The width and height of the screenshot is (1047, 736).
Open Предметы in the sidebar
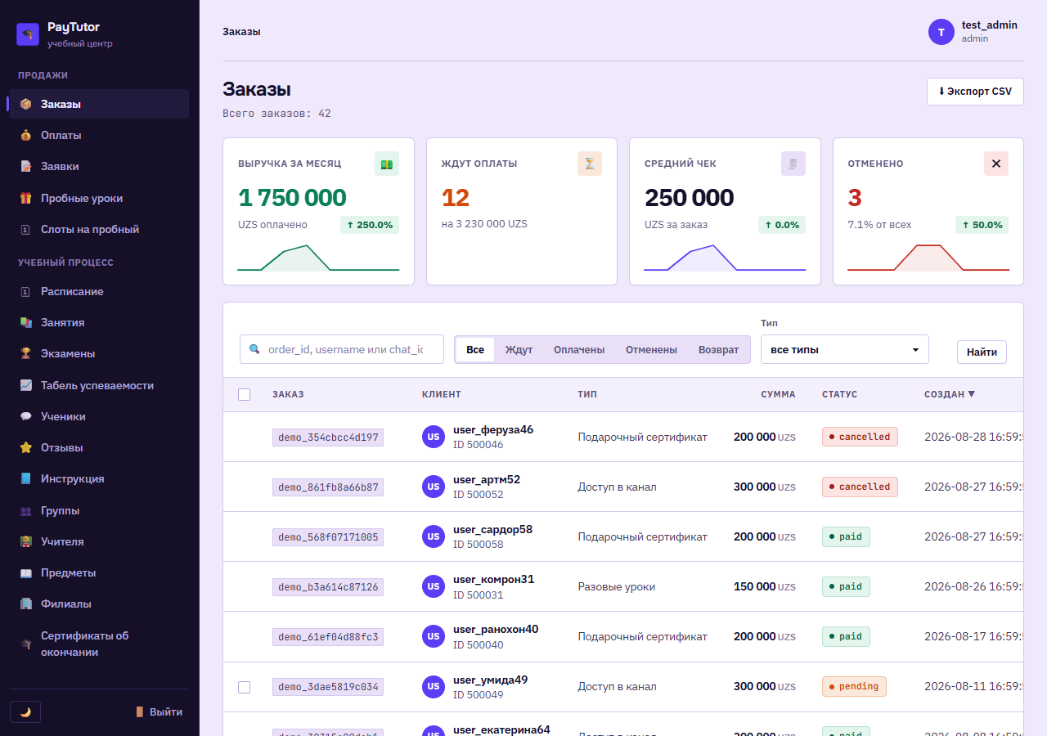click(x=99, y=572)
